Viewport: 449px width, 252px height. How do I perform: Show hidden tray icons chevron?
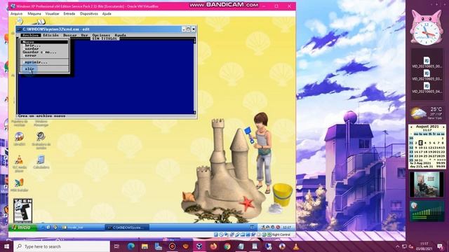coord(398,246)
